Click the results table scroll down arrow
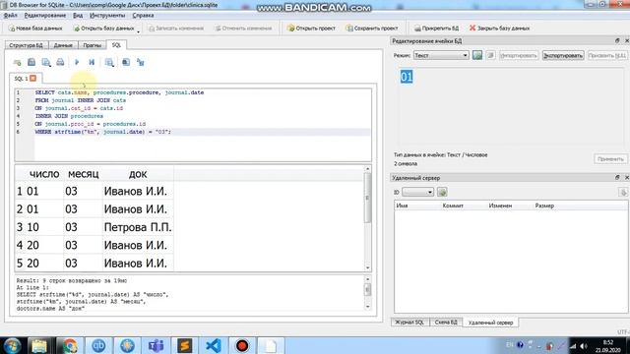The width and height of the screenshot is (630, 354). click(367, 267)
